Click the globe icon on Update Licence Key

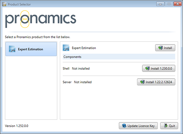(123, 126)
